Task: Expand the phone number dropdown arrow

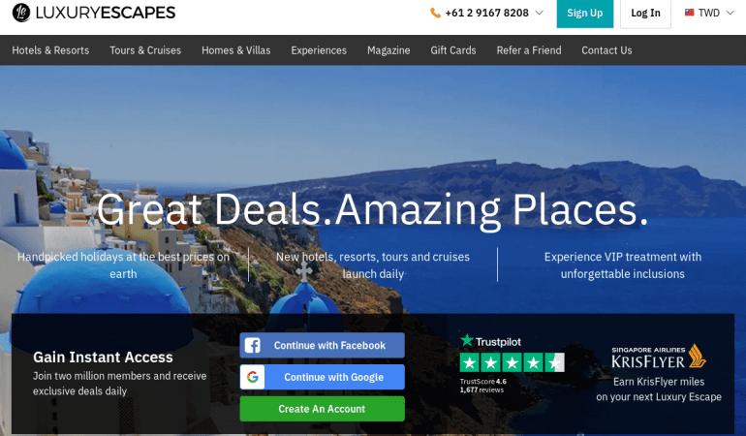Action: tap(539, 13)
